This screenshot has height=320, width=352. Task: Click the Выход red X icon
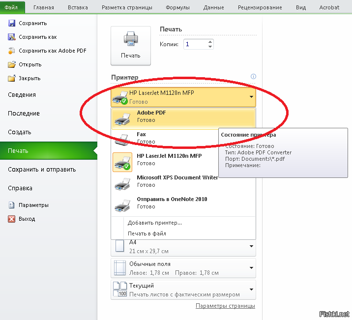[12, 219]
